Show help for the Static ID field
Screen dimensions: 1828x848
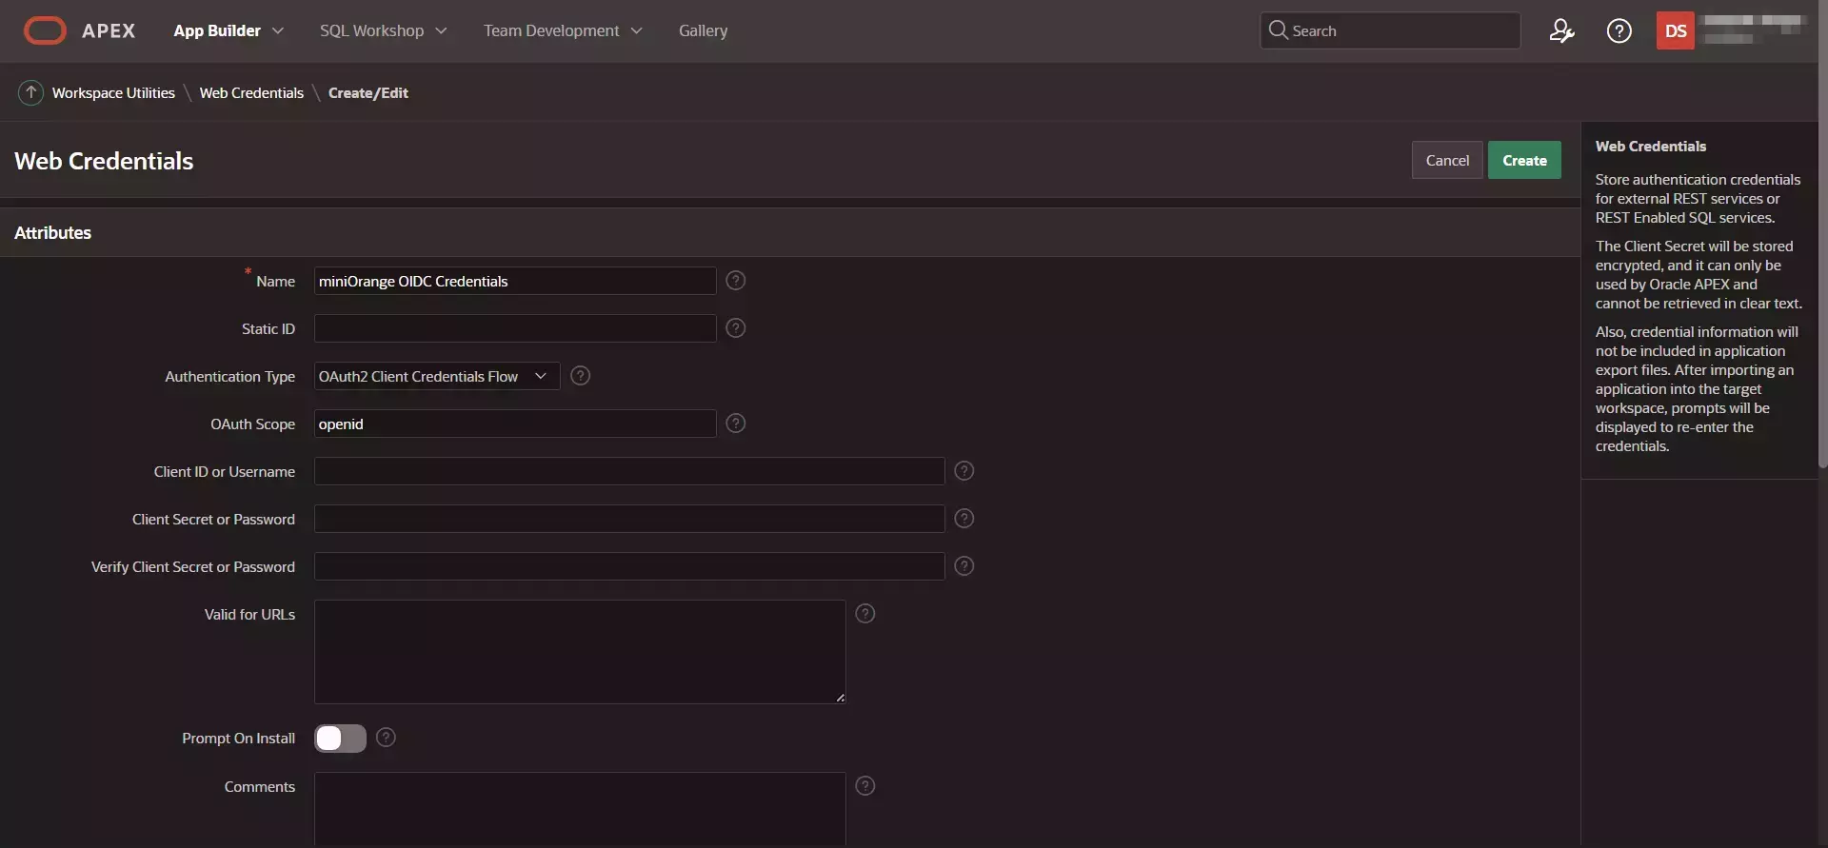pyautogui.click(x=735, y=327)
